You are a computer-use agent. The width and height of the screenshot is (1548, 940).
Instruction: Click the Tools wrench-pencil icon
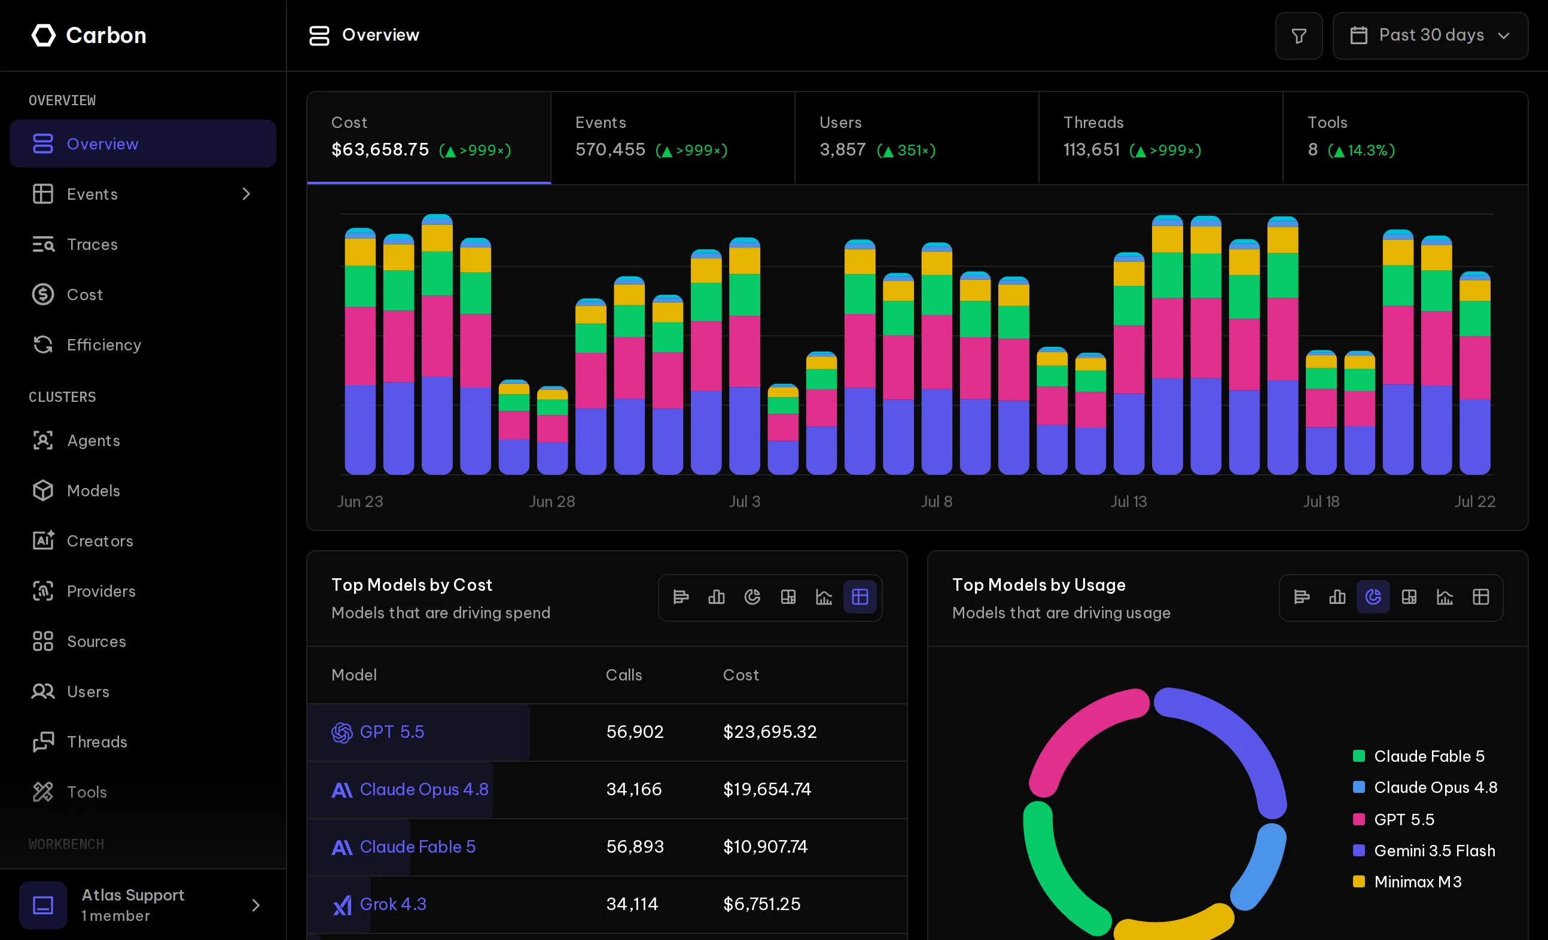(x=42, y=792)
